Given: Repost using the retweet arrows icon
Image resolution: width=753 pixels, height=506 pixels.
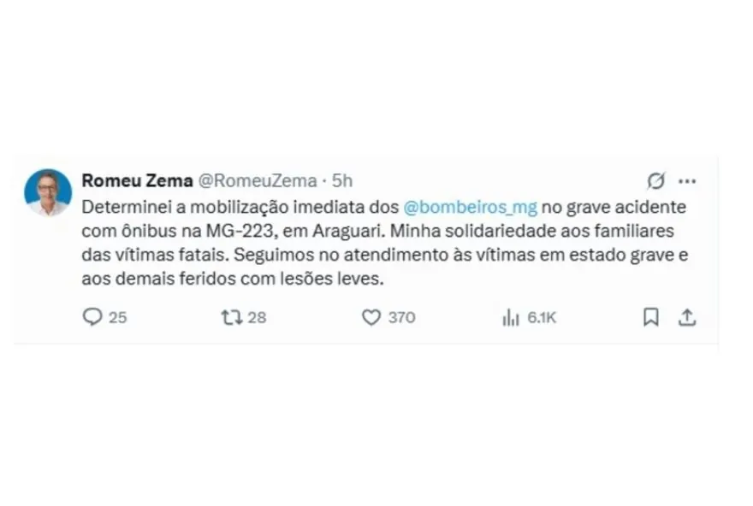Looking at the screenshot, I should pos(231,317).
